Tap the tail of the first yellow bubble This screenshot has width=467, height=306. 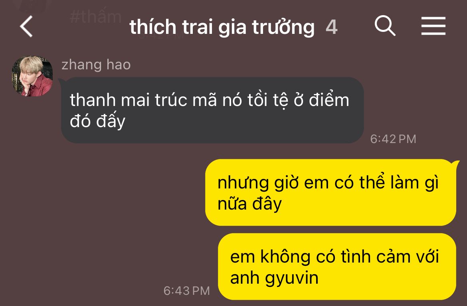(x=455, y=164)
